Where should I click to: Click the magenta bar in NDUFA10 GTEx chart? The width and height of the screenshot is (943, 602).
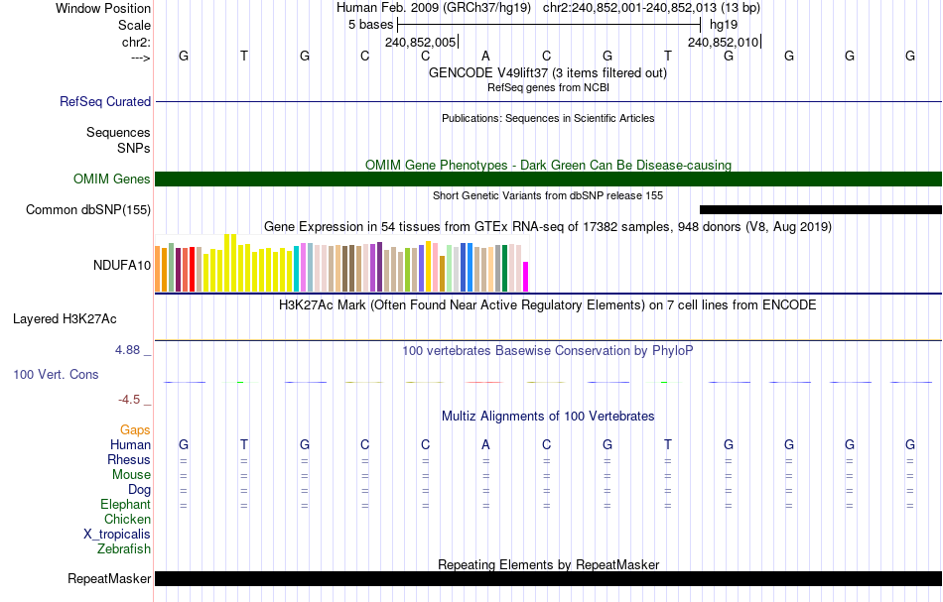tap(526, 277)
